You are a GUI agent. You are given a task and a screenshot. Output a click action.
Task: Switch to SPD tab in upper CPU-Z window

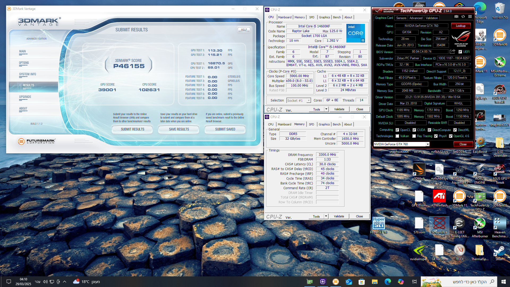(312, 17)
